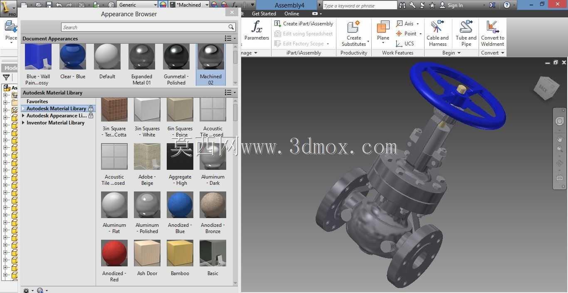Click the fx parameters icon in quick access toolbar

click(x=234, y=5)
